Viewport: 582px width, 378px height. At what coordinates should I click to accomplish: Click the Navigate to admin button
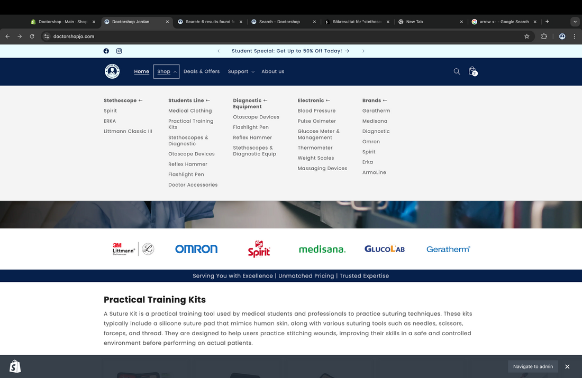[x=533, y=366]
